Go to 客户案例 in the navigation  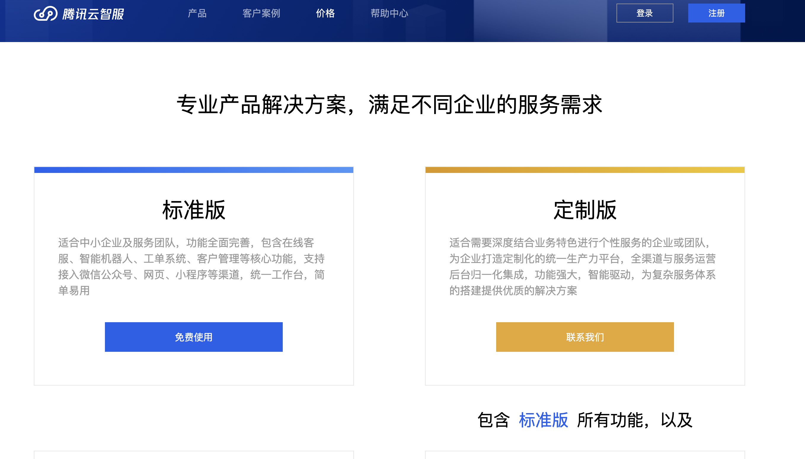(x=261, y=13)
